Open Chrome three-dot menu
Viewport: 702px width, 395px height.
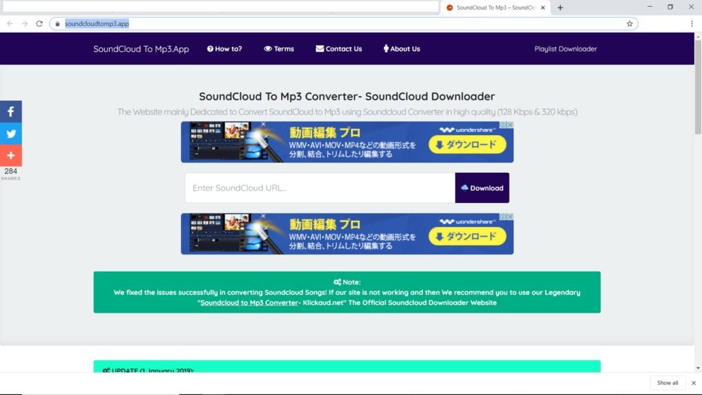(x=692, y=24)
